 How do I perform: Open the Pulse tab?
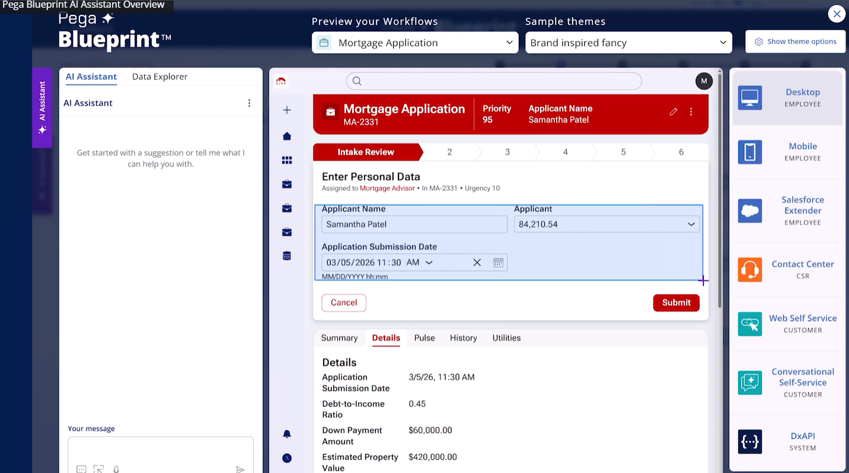pyautogui.click(x=425, y=338)
